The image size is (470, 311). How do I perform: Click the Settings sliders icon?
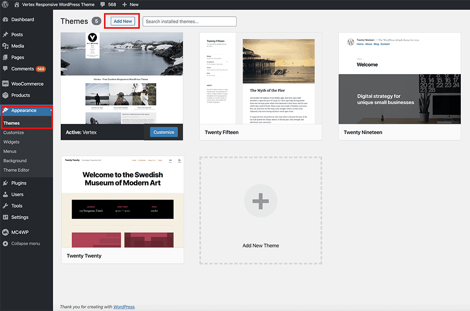pos(6,217)
